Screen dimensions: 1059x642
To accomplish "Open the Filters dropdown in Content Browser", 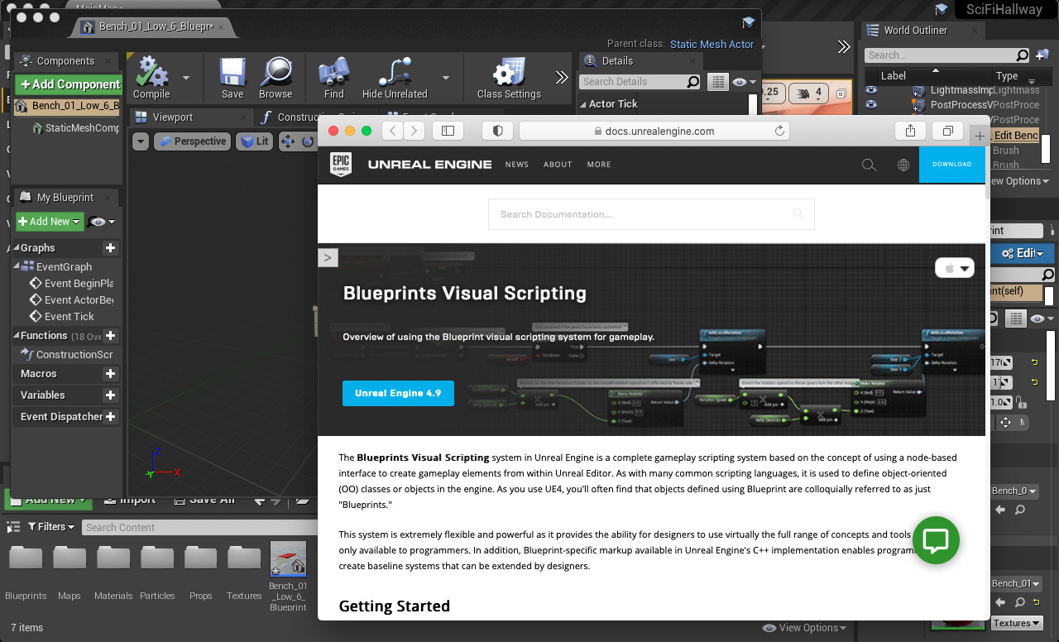I will click(x=51, y=527).
